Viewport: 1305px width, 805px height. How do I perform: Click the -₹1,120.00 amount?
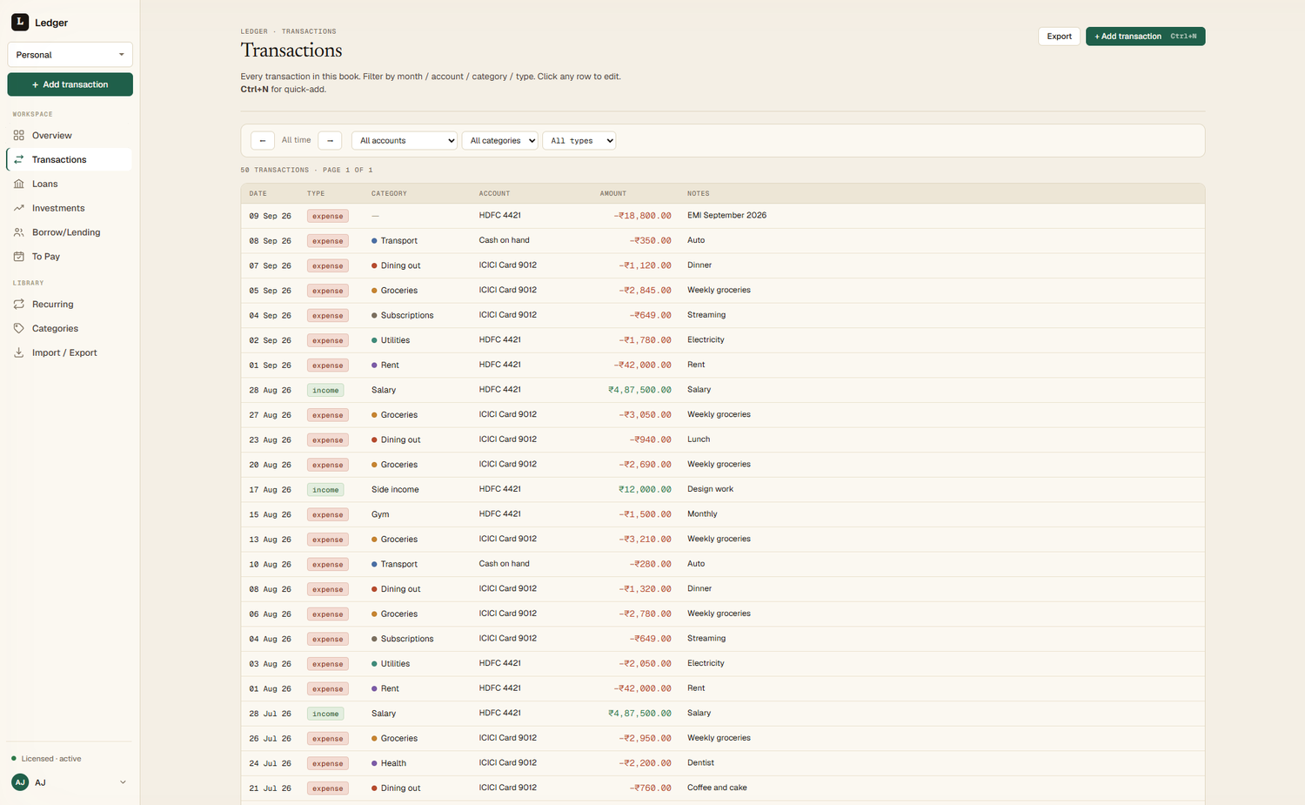tap(645, 265)
